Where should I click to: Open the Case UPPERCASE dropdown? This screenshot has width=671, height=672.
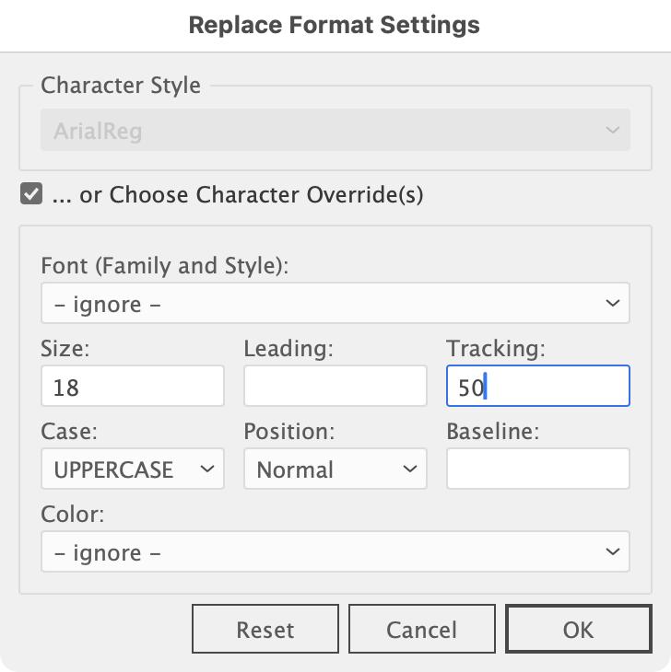(x=133, y=469)
